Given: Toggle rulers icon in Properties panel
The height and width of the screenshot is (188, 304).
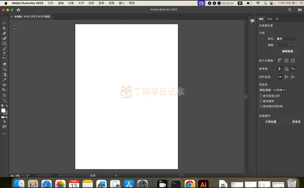Looking at the screenshot, I should [x=280, y=61].
